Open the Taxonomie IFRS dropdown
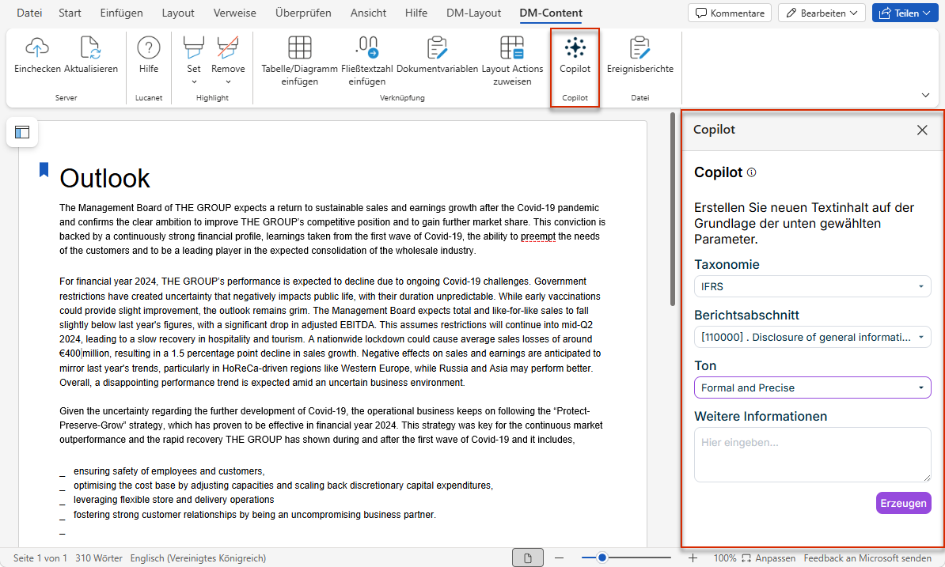This screenshot has height=567, width=945. (x=812, y=286)
